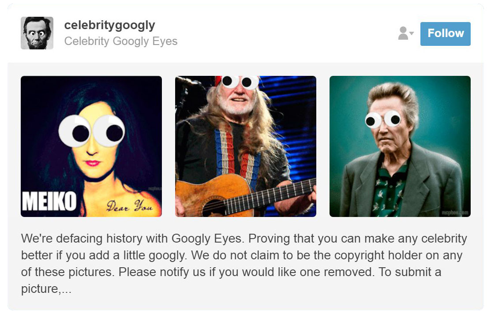The height and width of the screenshot is (314, 487).
Task: Follow the celebritygoogly blog
Action: tap(445, 34)
